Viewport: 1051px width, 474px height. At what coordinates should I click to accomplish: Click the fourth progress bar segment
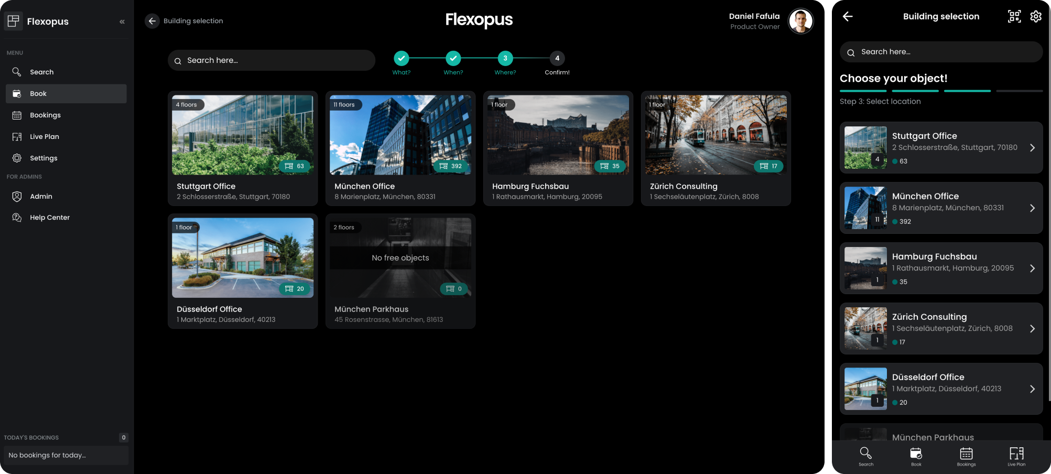click(1019, 91)
